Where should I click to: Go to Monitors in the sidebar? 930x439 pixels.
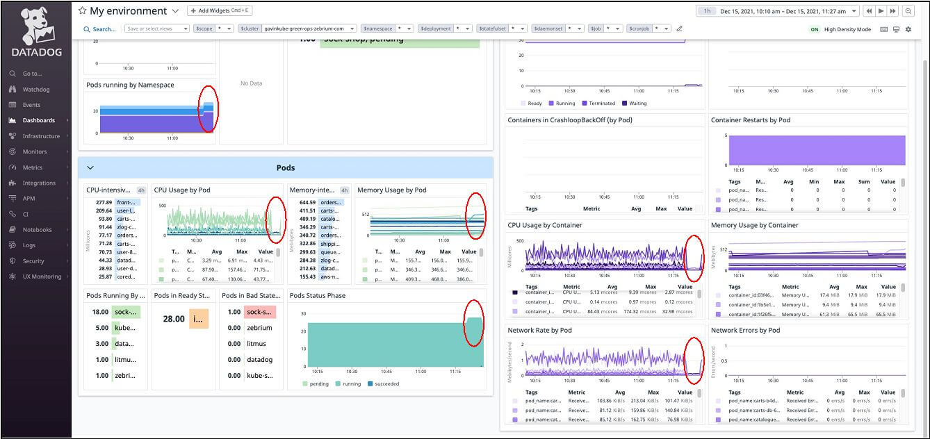coord(35,151)
